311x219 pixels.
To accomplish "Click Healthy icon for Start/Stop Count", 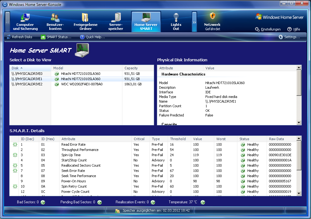I will 243,160.
